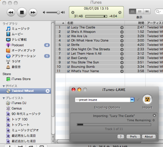Open トップ 100 smart playlist
Image resolution: width=163 pixels, height=147 pixels.
[20, 119]
